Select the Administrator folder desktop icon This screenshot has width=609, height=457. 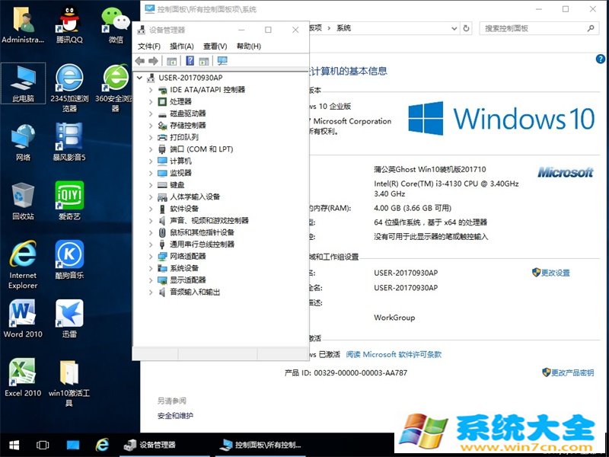point(23,24)
